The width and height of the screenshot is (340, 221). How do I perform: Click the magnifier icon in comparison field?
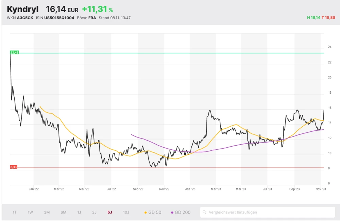(x=204, y=213)
